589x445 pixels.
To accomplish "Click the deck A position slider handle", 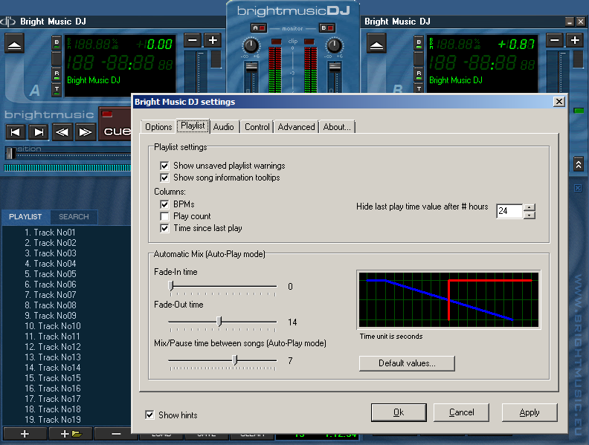I will pyautogui.click(x=11, y=153).
